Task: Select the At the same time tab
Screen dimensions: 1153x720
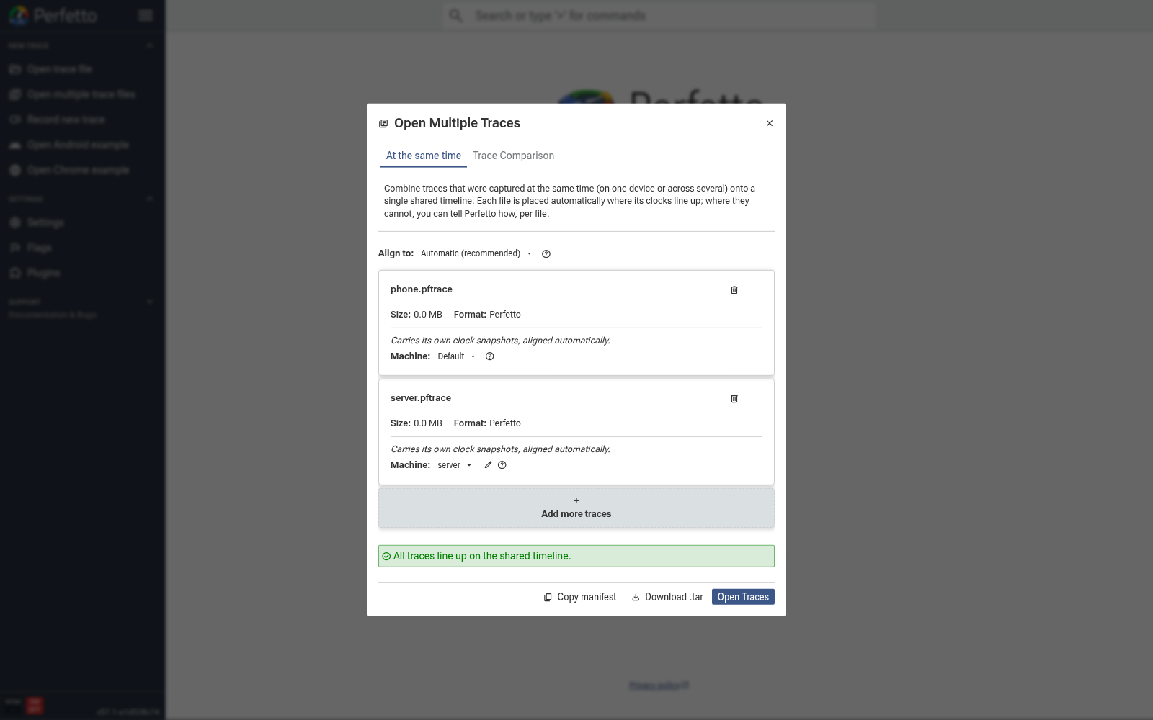Action: (424, 156)
